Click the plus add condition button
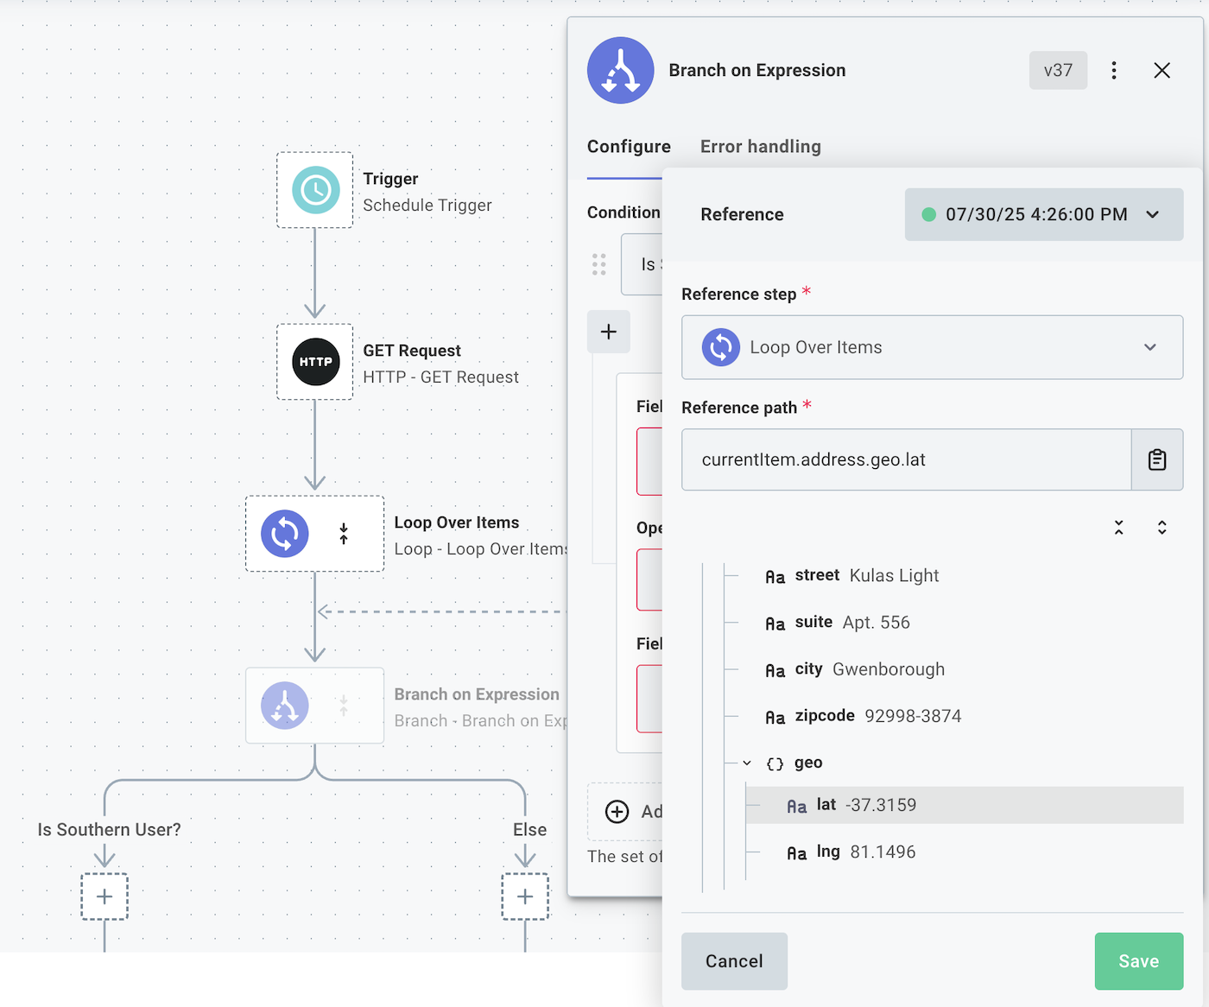Screen dimensions: 1209x1007 609,332
